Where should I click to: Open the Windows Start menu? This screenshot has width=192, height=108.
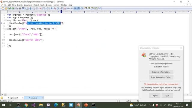4,105
